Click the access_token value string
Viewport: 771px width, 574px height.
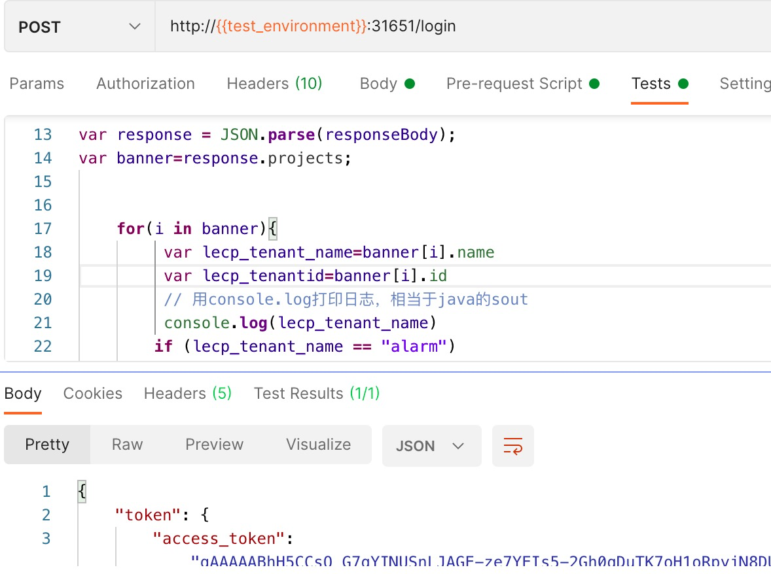(480, 561)
